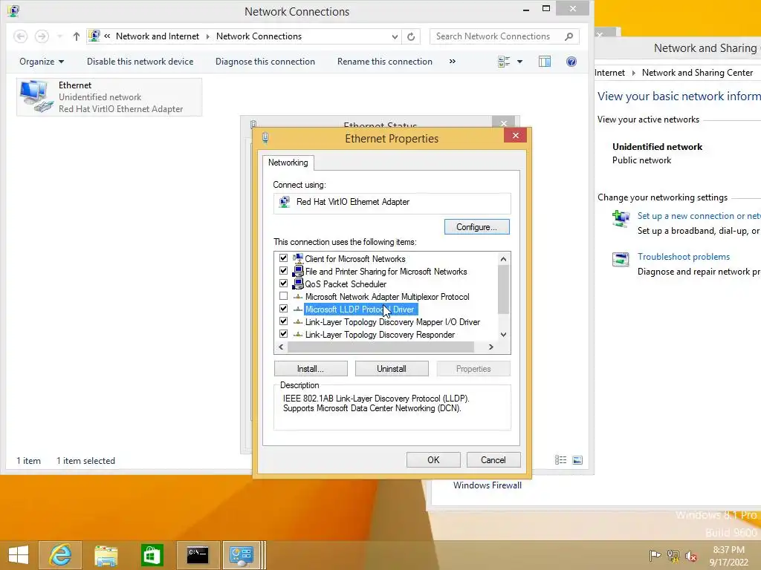Open view options dropdown arrow

click(x=519, y=62)
